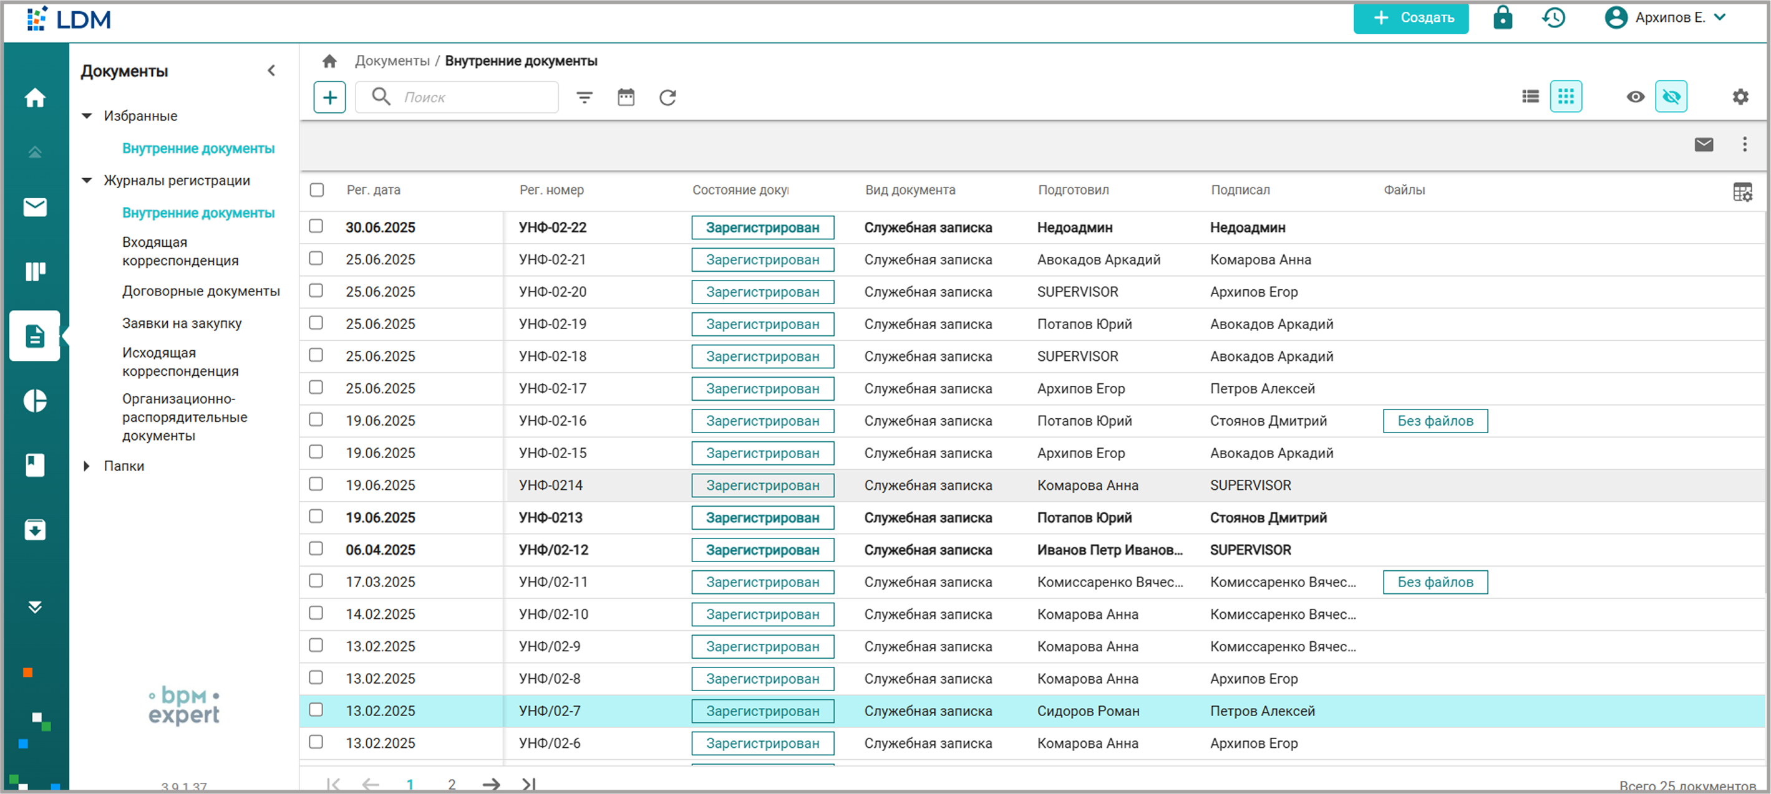Select Заявки на закупку in sidebar
The image size is (1771, 794).
coord(182,323)
